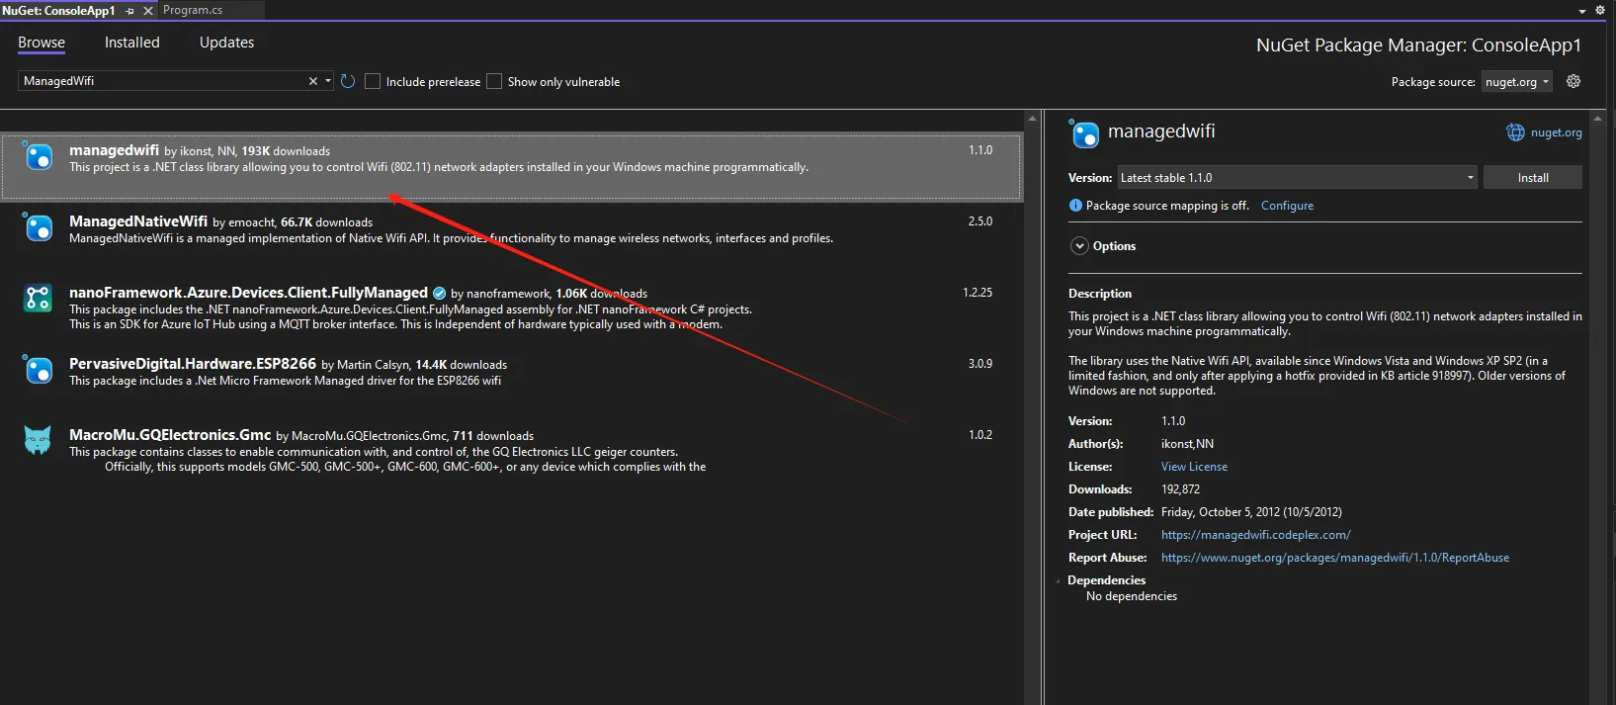Click the Downloads value 192,872
1616x705 pixels.
[x=1180, y=489]
